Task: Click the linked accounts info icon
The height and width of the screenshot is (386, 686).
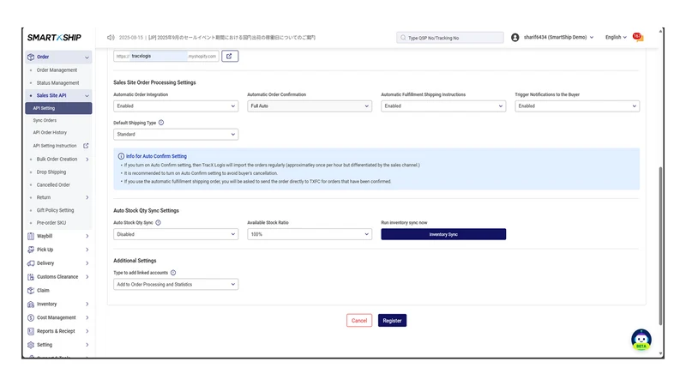Action: (173, 273)
